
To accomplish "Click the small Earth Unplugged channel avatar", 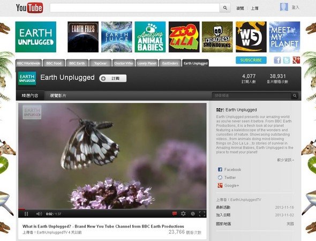I will point(27,78).
